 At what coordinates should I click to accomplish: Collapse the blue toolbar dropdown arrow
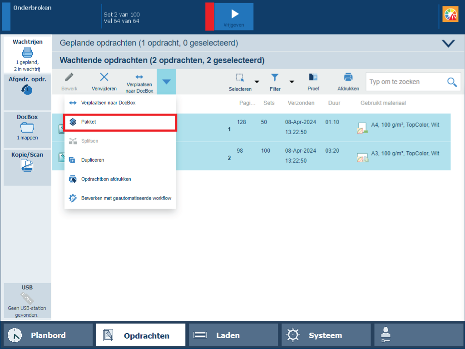click(x=166, y=82)
